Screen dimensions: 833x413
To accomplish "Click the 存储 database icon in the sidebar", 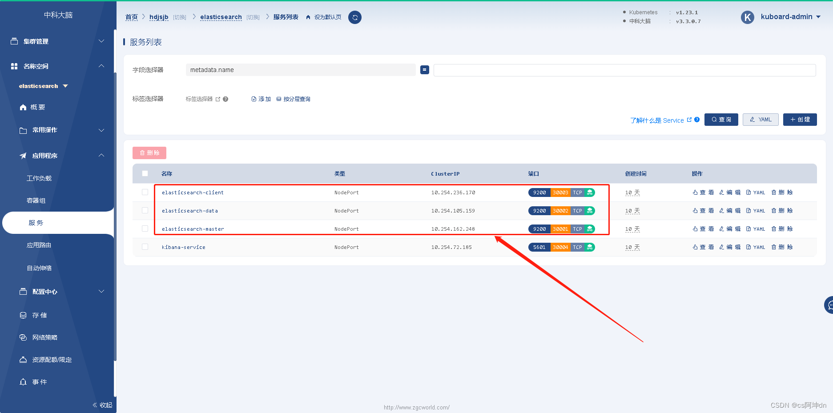I will [23, 315].
